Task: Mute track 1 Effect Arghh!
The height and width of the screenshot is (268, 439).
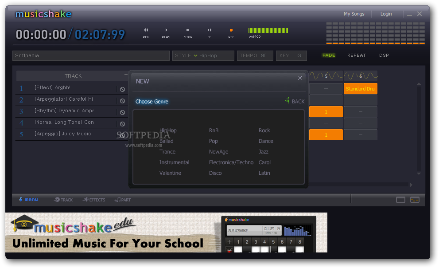Action: click(x=122, y=90)
